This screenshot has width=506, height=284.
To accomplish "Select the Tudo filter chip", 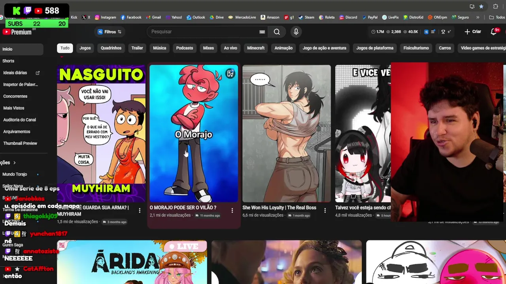I will point(65,48).
